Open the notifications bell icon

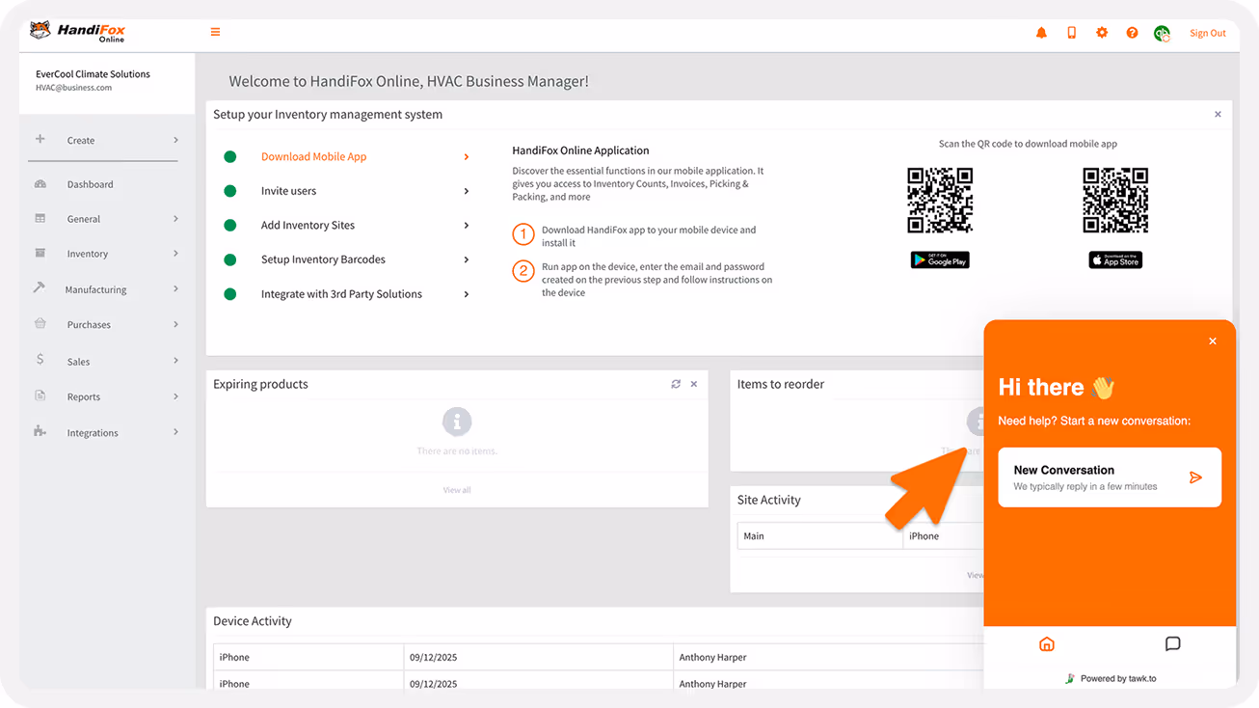1041,33
